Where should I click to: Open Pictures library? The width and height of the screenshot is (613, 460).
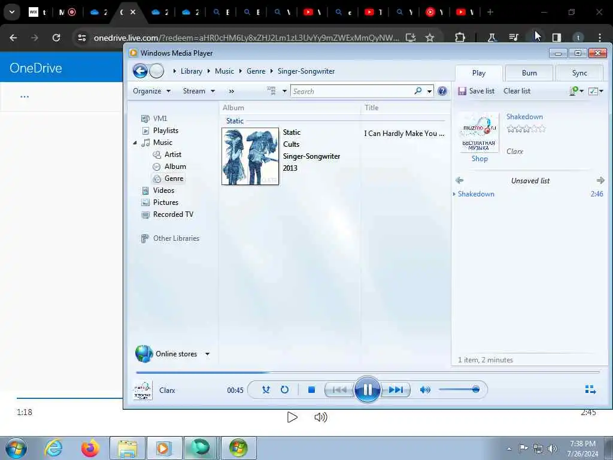(x=166, y=202)
